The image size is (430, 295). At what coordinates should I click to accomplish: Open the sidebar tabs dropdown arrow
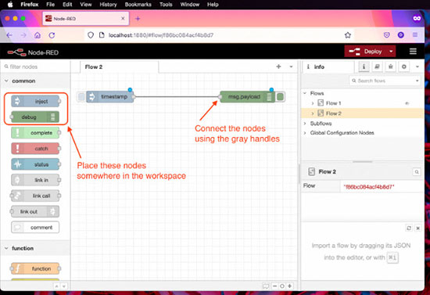[x=417, y=67]
